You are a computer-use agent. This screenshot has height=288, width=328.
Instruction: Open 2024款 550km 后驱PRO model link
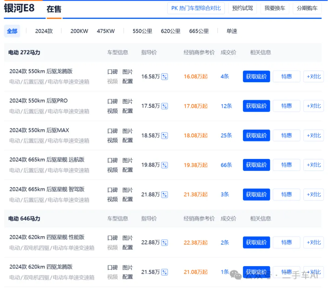[39, 101]
